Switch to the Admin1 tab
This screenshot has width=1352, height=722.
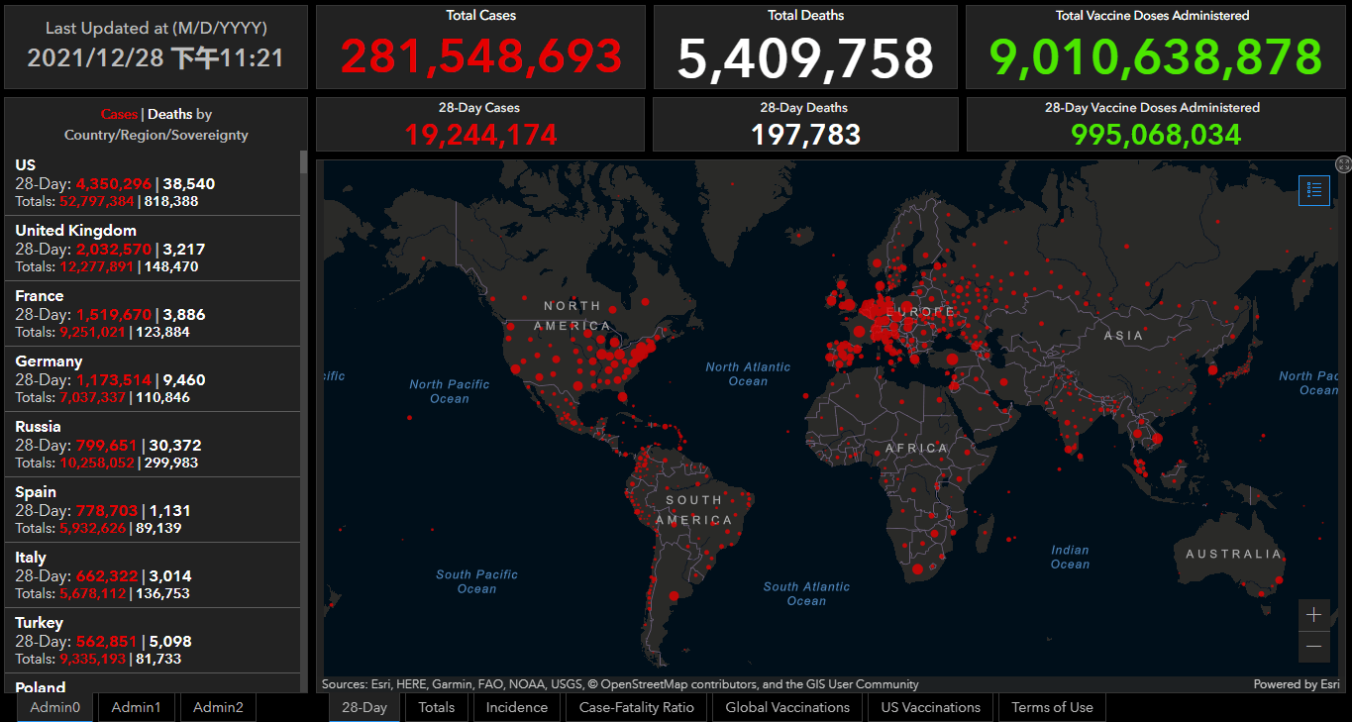click(x=136, y=707)
